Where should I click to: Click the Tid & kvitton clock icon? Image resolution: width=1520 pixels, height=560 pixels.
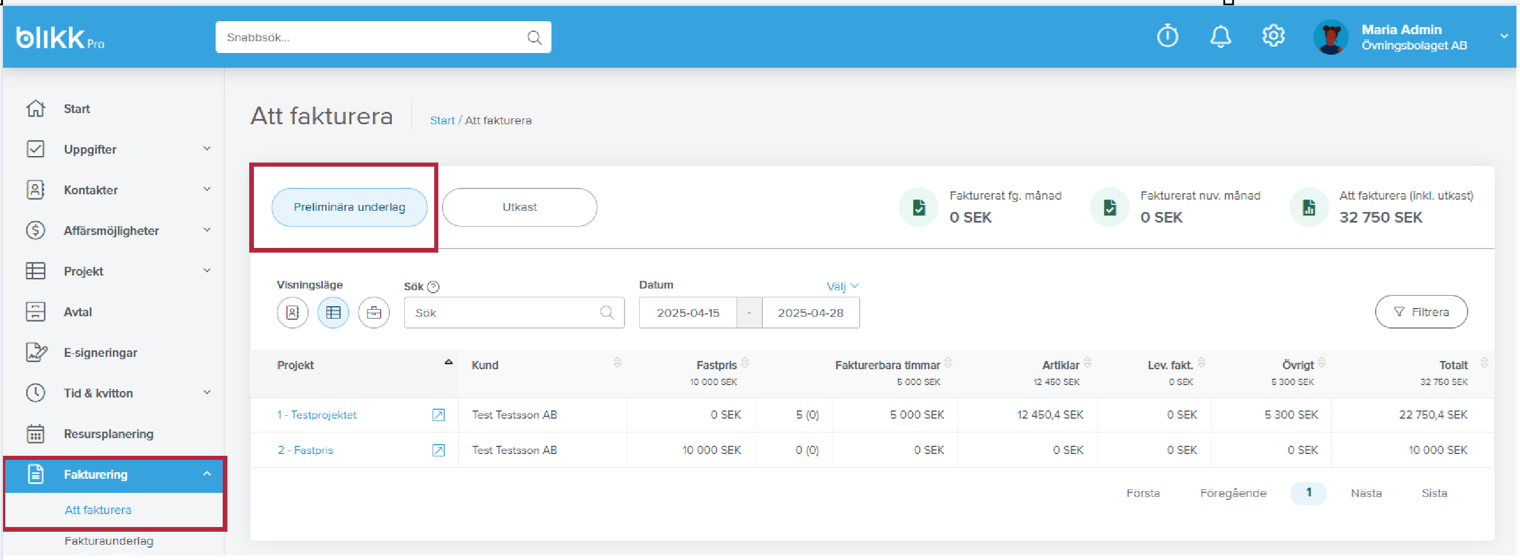click(x=35, y=393)
